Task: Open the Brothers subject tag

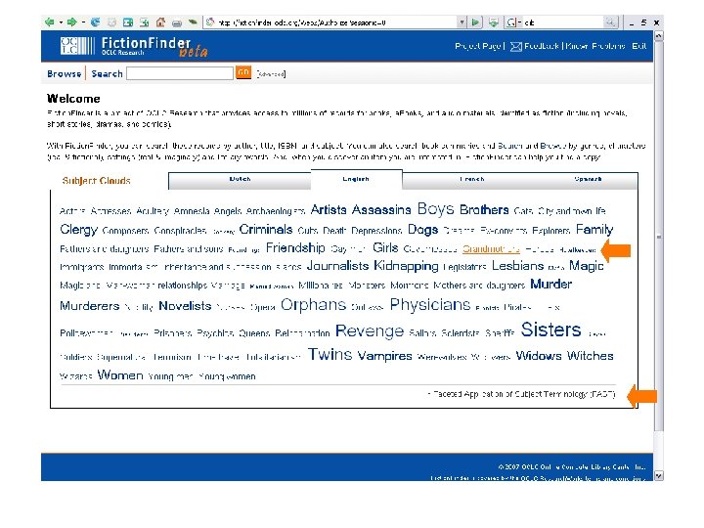Action: point(484,209)
